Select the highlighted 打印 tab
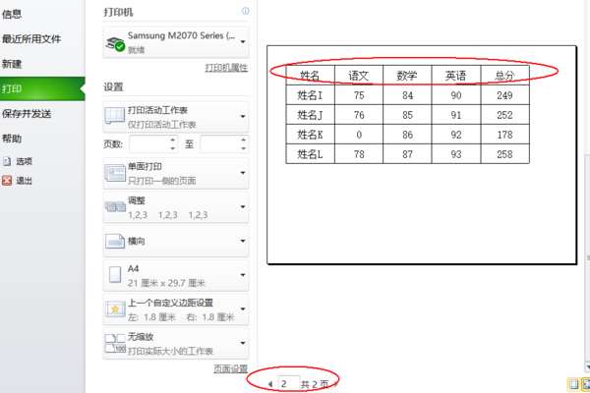This screenshot has height=393, width=590. (42, 88)
